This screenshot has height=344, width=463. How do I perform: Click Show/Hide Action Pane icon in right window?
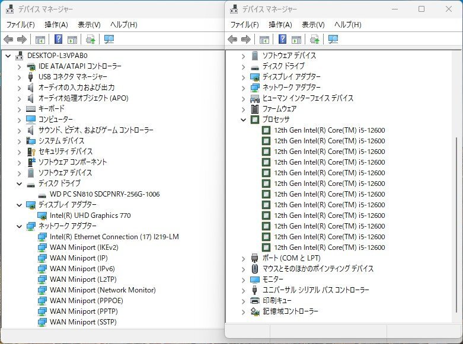click(296, 40)
